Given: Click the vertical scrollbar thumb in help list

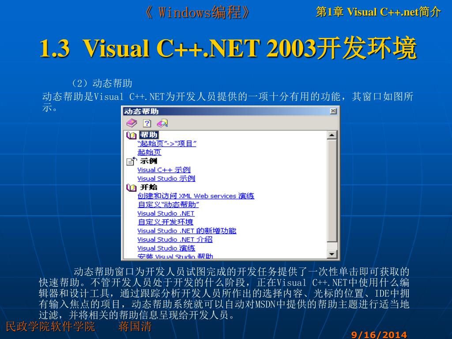Looking at the screenshot, I should point(332,191).
